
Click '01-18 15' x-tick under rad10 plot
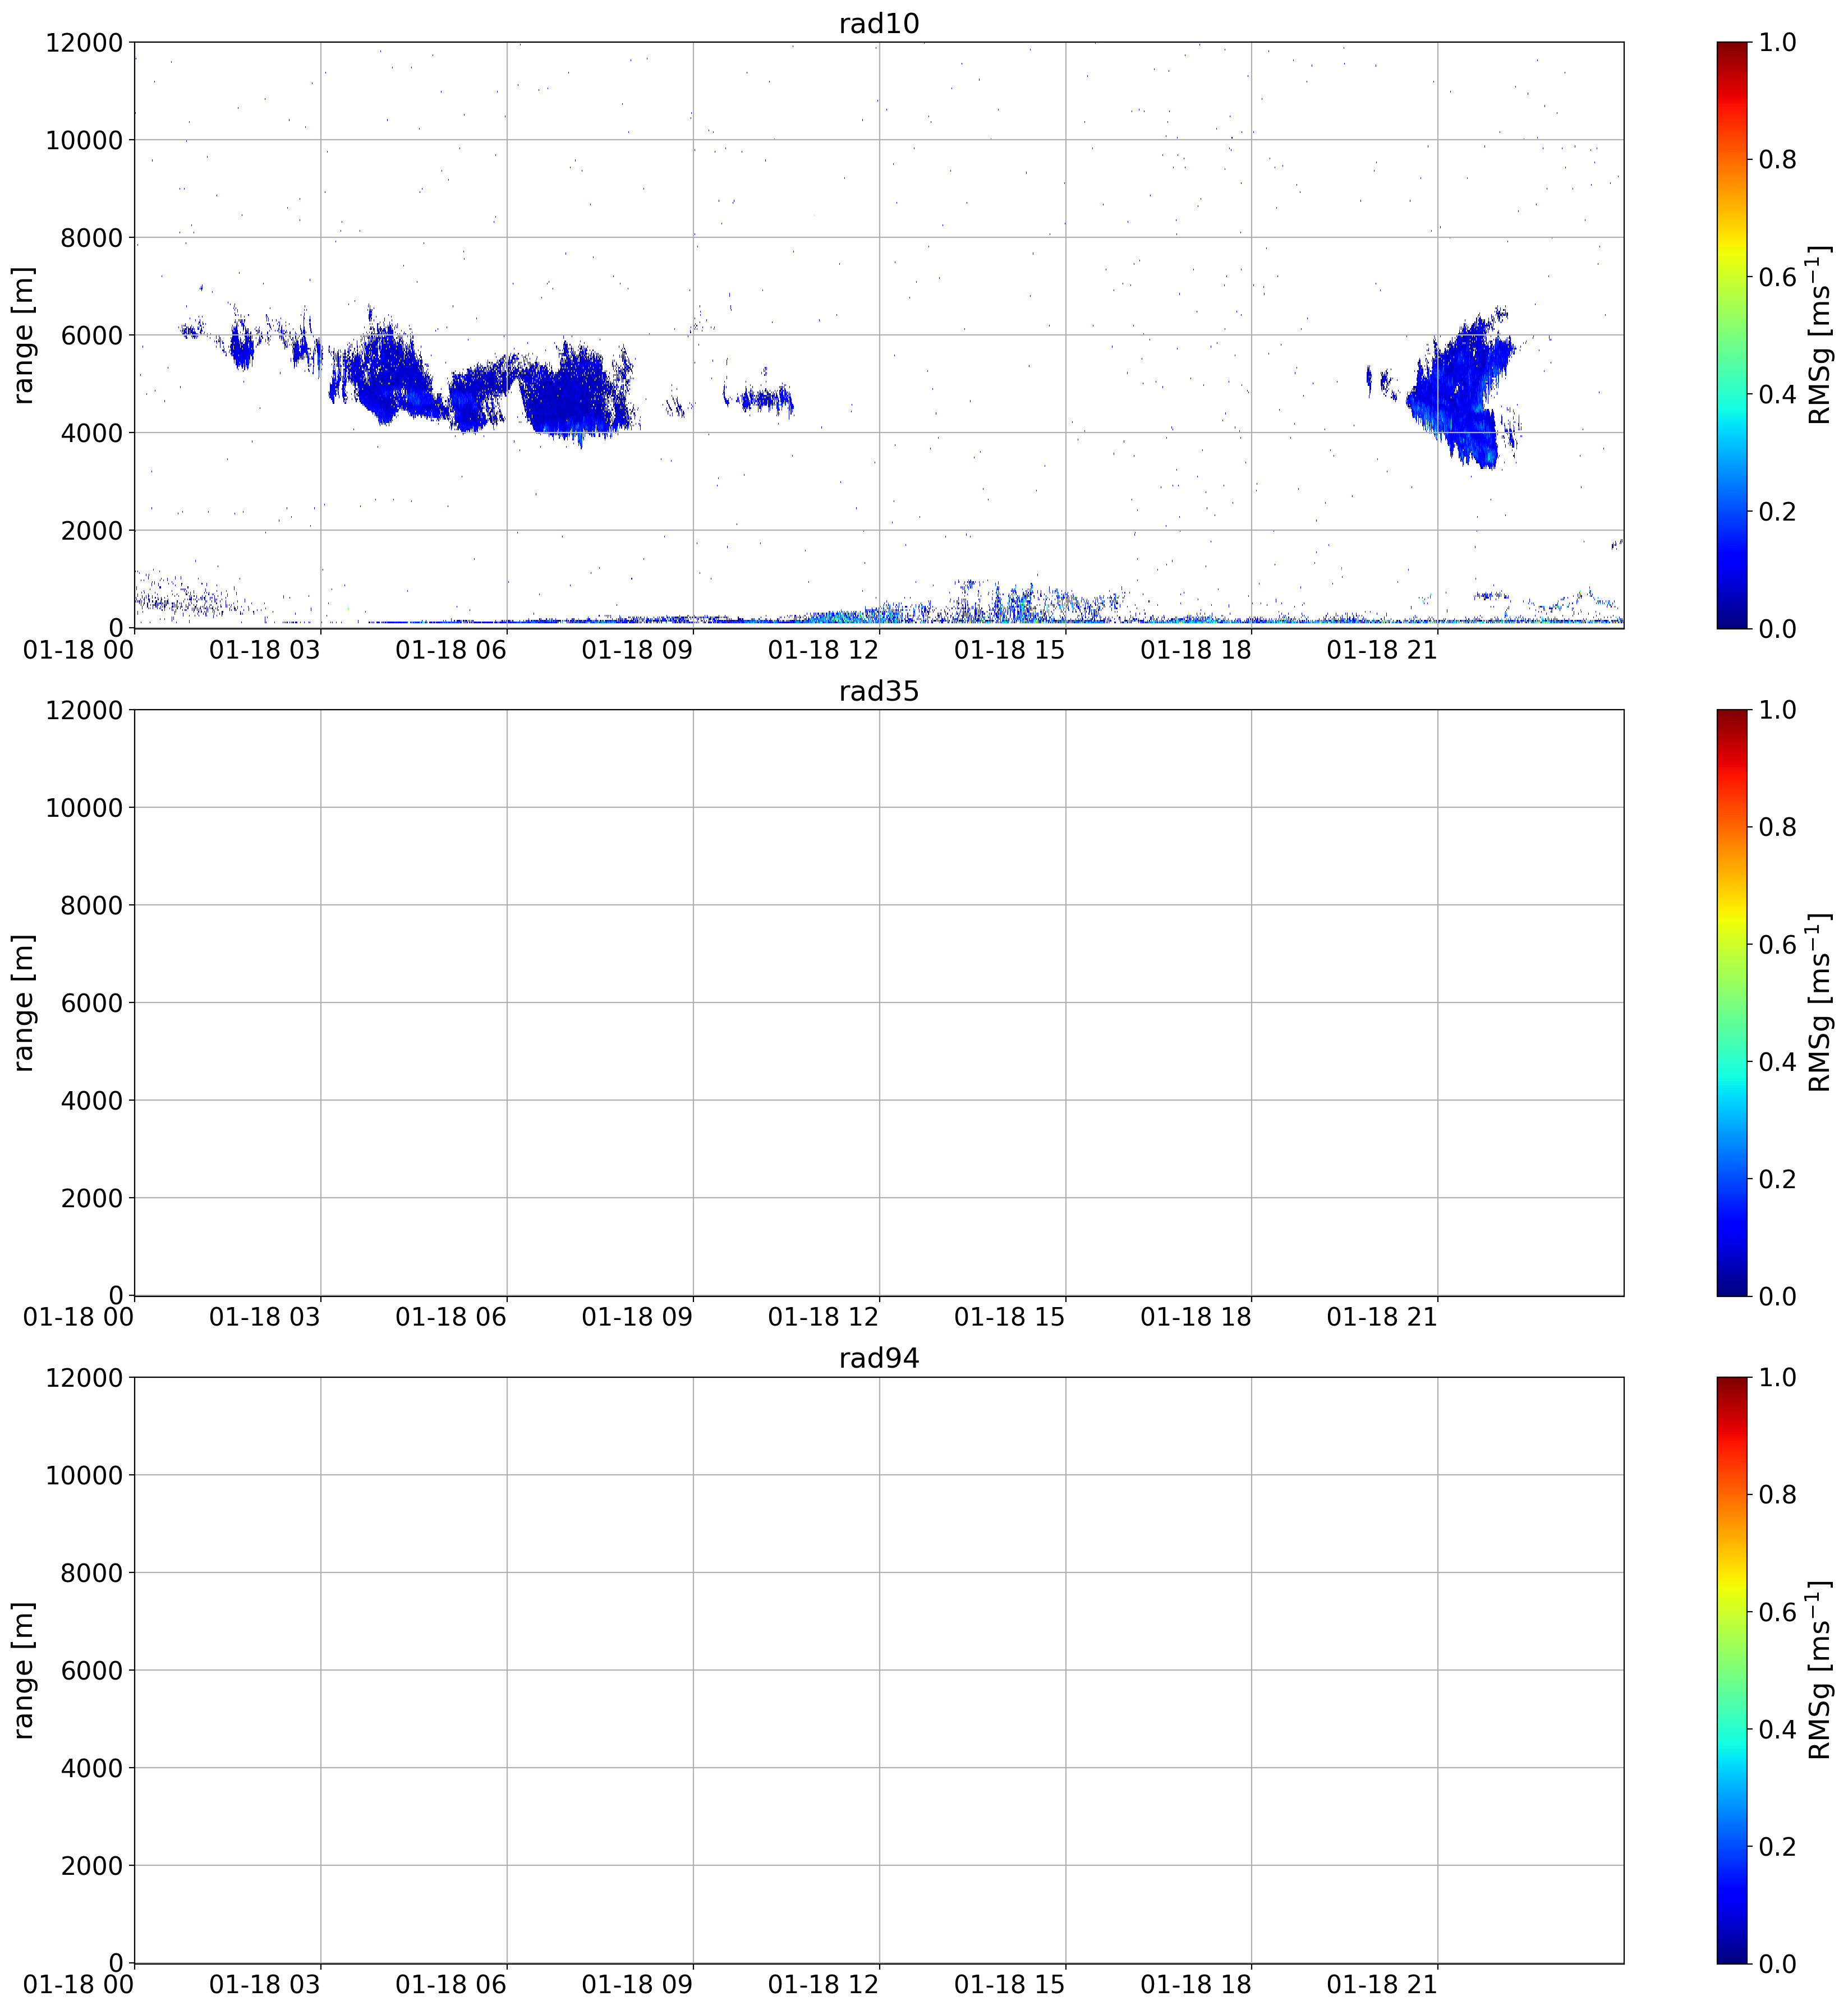pos(1009,650)
